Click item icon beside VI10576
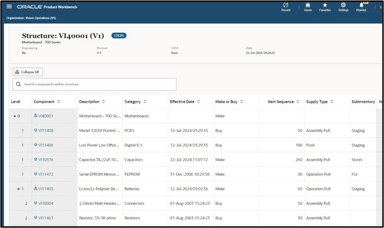This screenshot has width=384, height=228. (35, 160)
